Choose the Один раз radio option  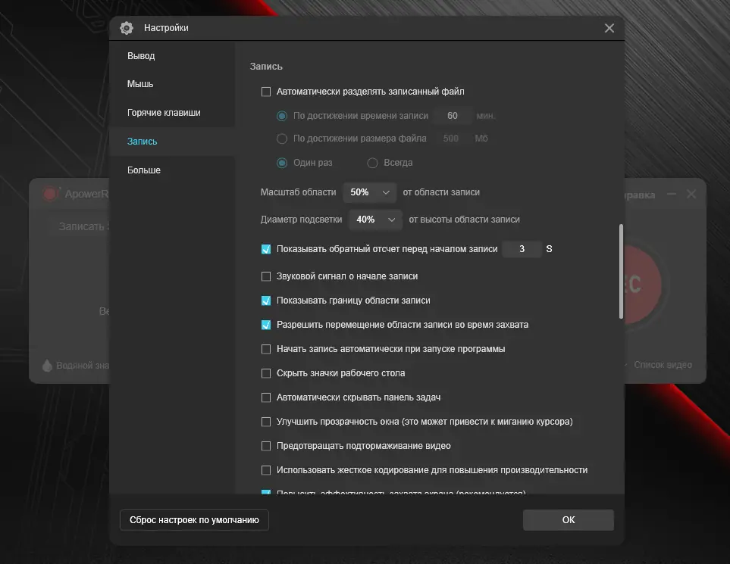point(282,163)
